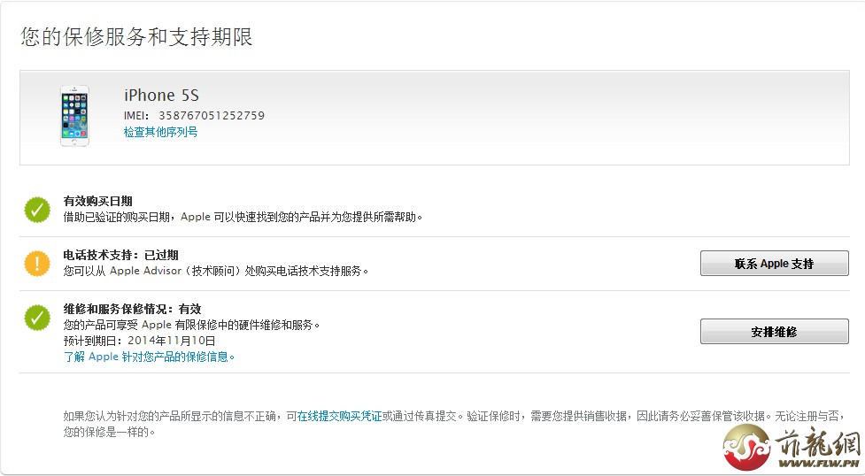865x476 pixels.
Task: Click orange warning icon beside 电话技术支持
Action: click(x=37, y=264)
